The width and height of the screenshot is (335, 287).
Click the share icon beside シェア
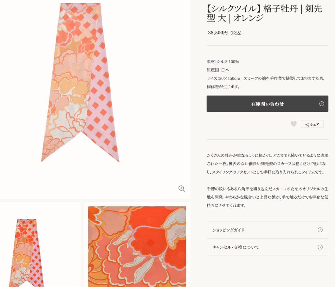307,125
